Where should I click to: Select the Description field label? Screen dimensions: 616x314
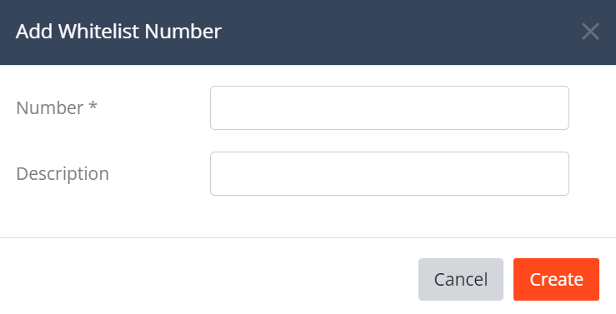click(x=63, y=174)
